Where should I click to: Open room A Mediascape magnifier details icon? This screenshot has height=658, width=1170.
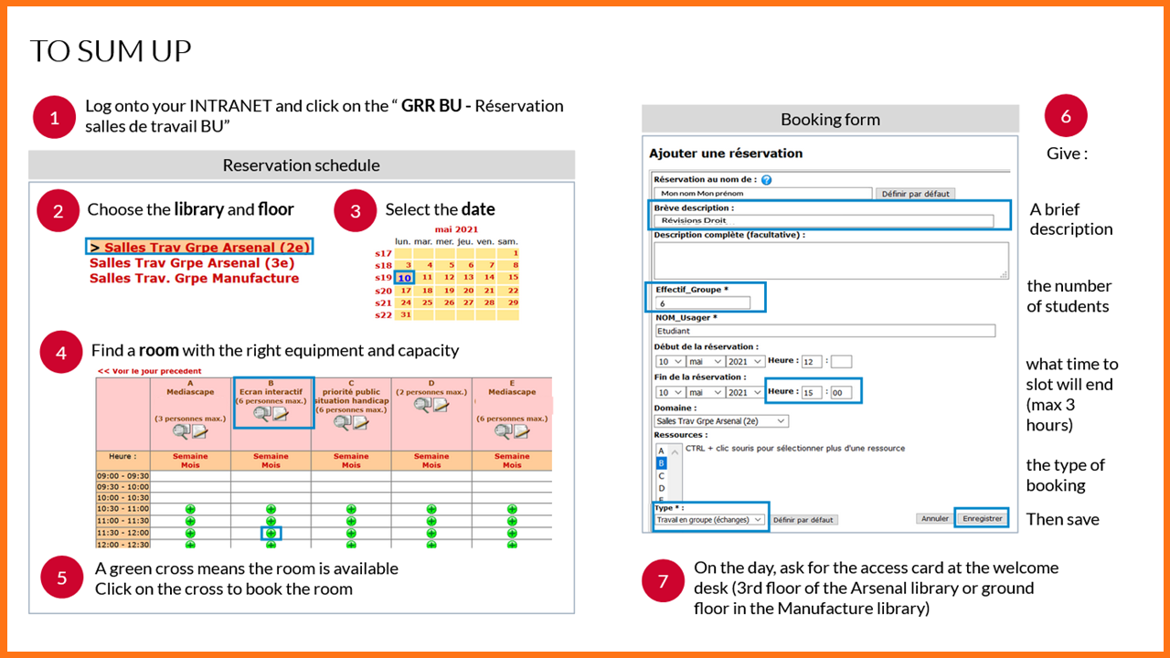tap(181, 431)
